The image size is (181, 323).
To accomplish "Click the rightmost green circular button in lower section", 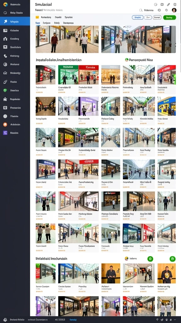I will 173,259.
